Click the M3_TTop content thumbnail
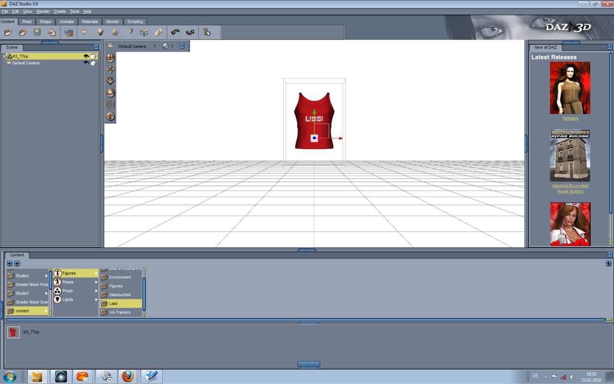 (13, 332)
